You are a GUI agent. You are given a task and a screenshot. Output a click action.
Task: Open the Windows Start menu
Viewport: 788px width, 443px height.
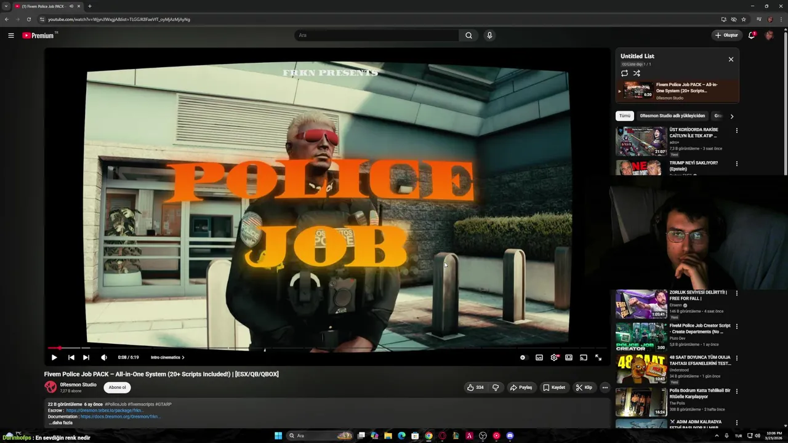pyautogui.click(x=278, y=436)
